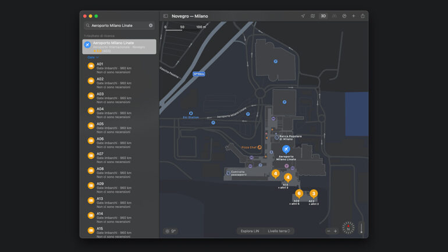This screenshot has height=252, width=448.
Task: Zoom out with the minus button
Action: [x=328, y=231]
